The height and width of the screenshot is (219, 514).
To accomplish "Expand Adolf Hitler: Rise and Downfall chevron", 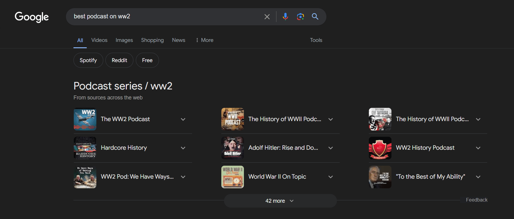I will point(331,148).
